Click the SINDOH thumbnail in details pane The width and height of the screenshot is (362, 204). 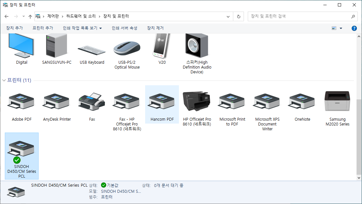coord(16,192)
